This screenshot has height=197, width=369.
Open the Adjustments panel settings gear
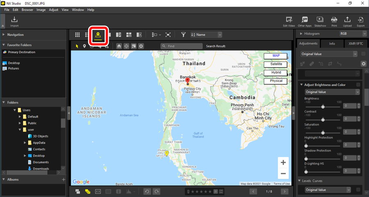click(364, 64)
